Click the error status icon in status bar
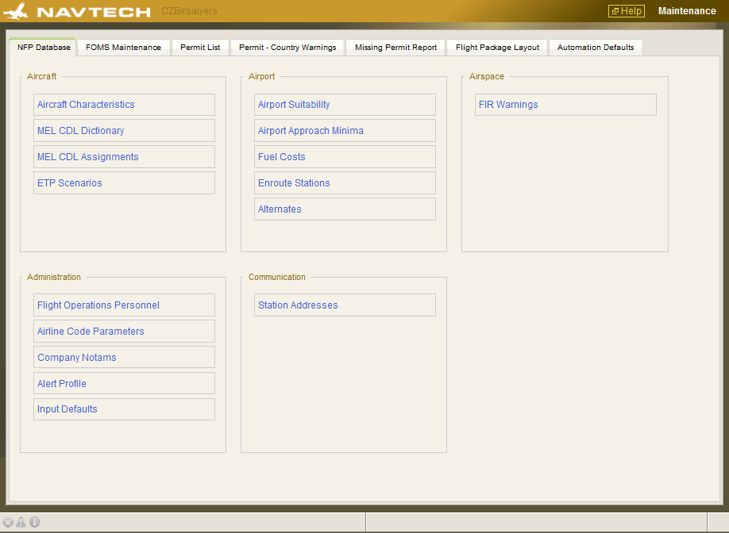 coord(8,522)
